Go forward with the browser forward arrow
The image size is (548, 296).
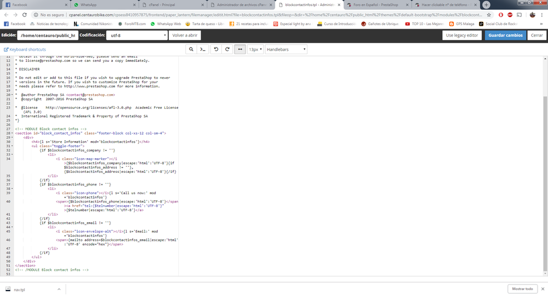point(15,15)
